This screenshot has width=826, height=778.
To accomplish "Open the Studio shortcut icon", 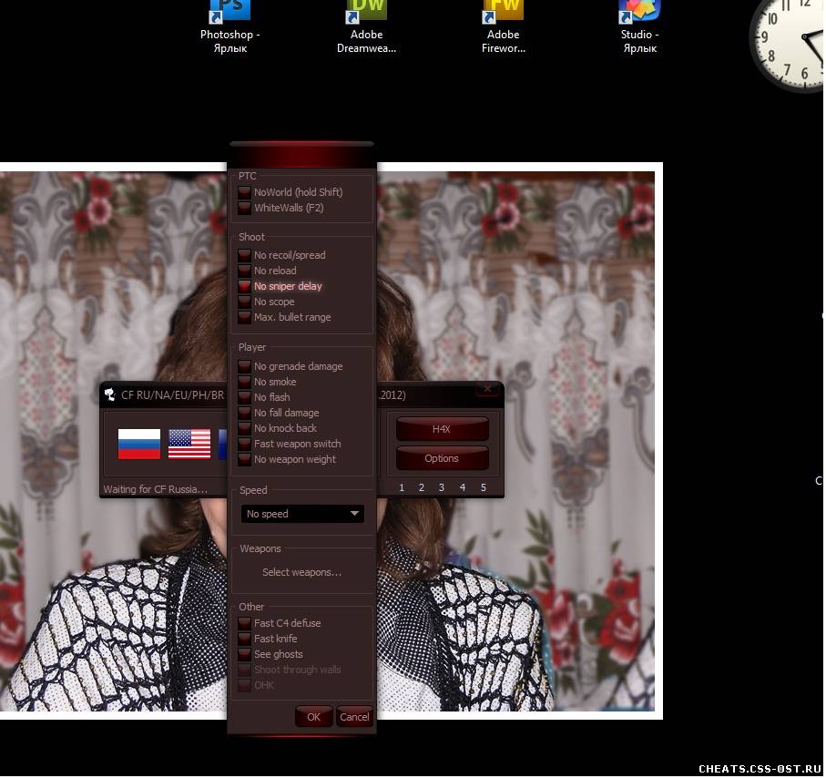I will 639,13.
